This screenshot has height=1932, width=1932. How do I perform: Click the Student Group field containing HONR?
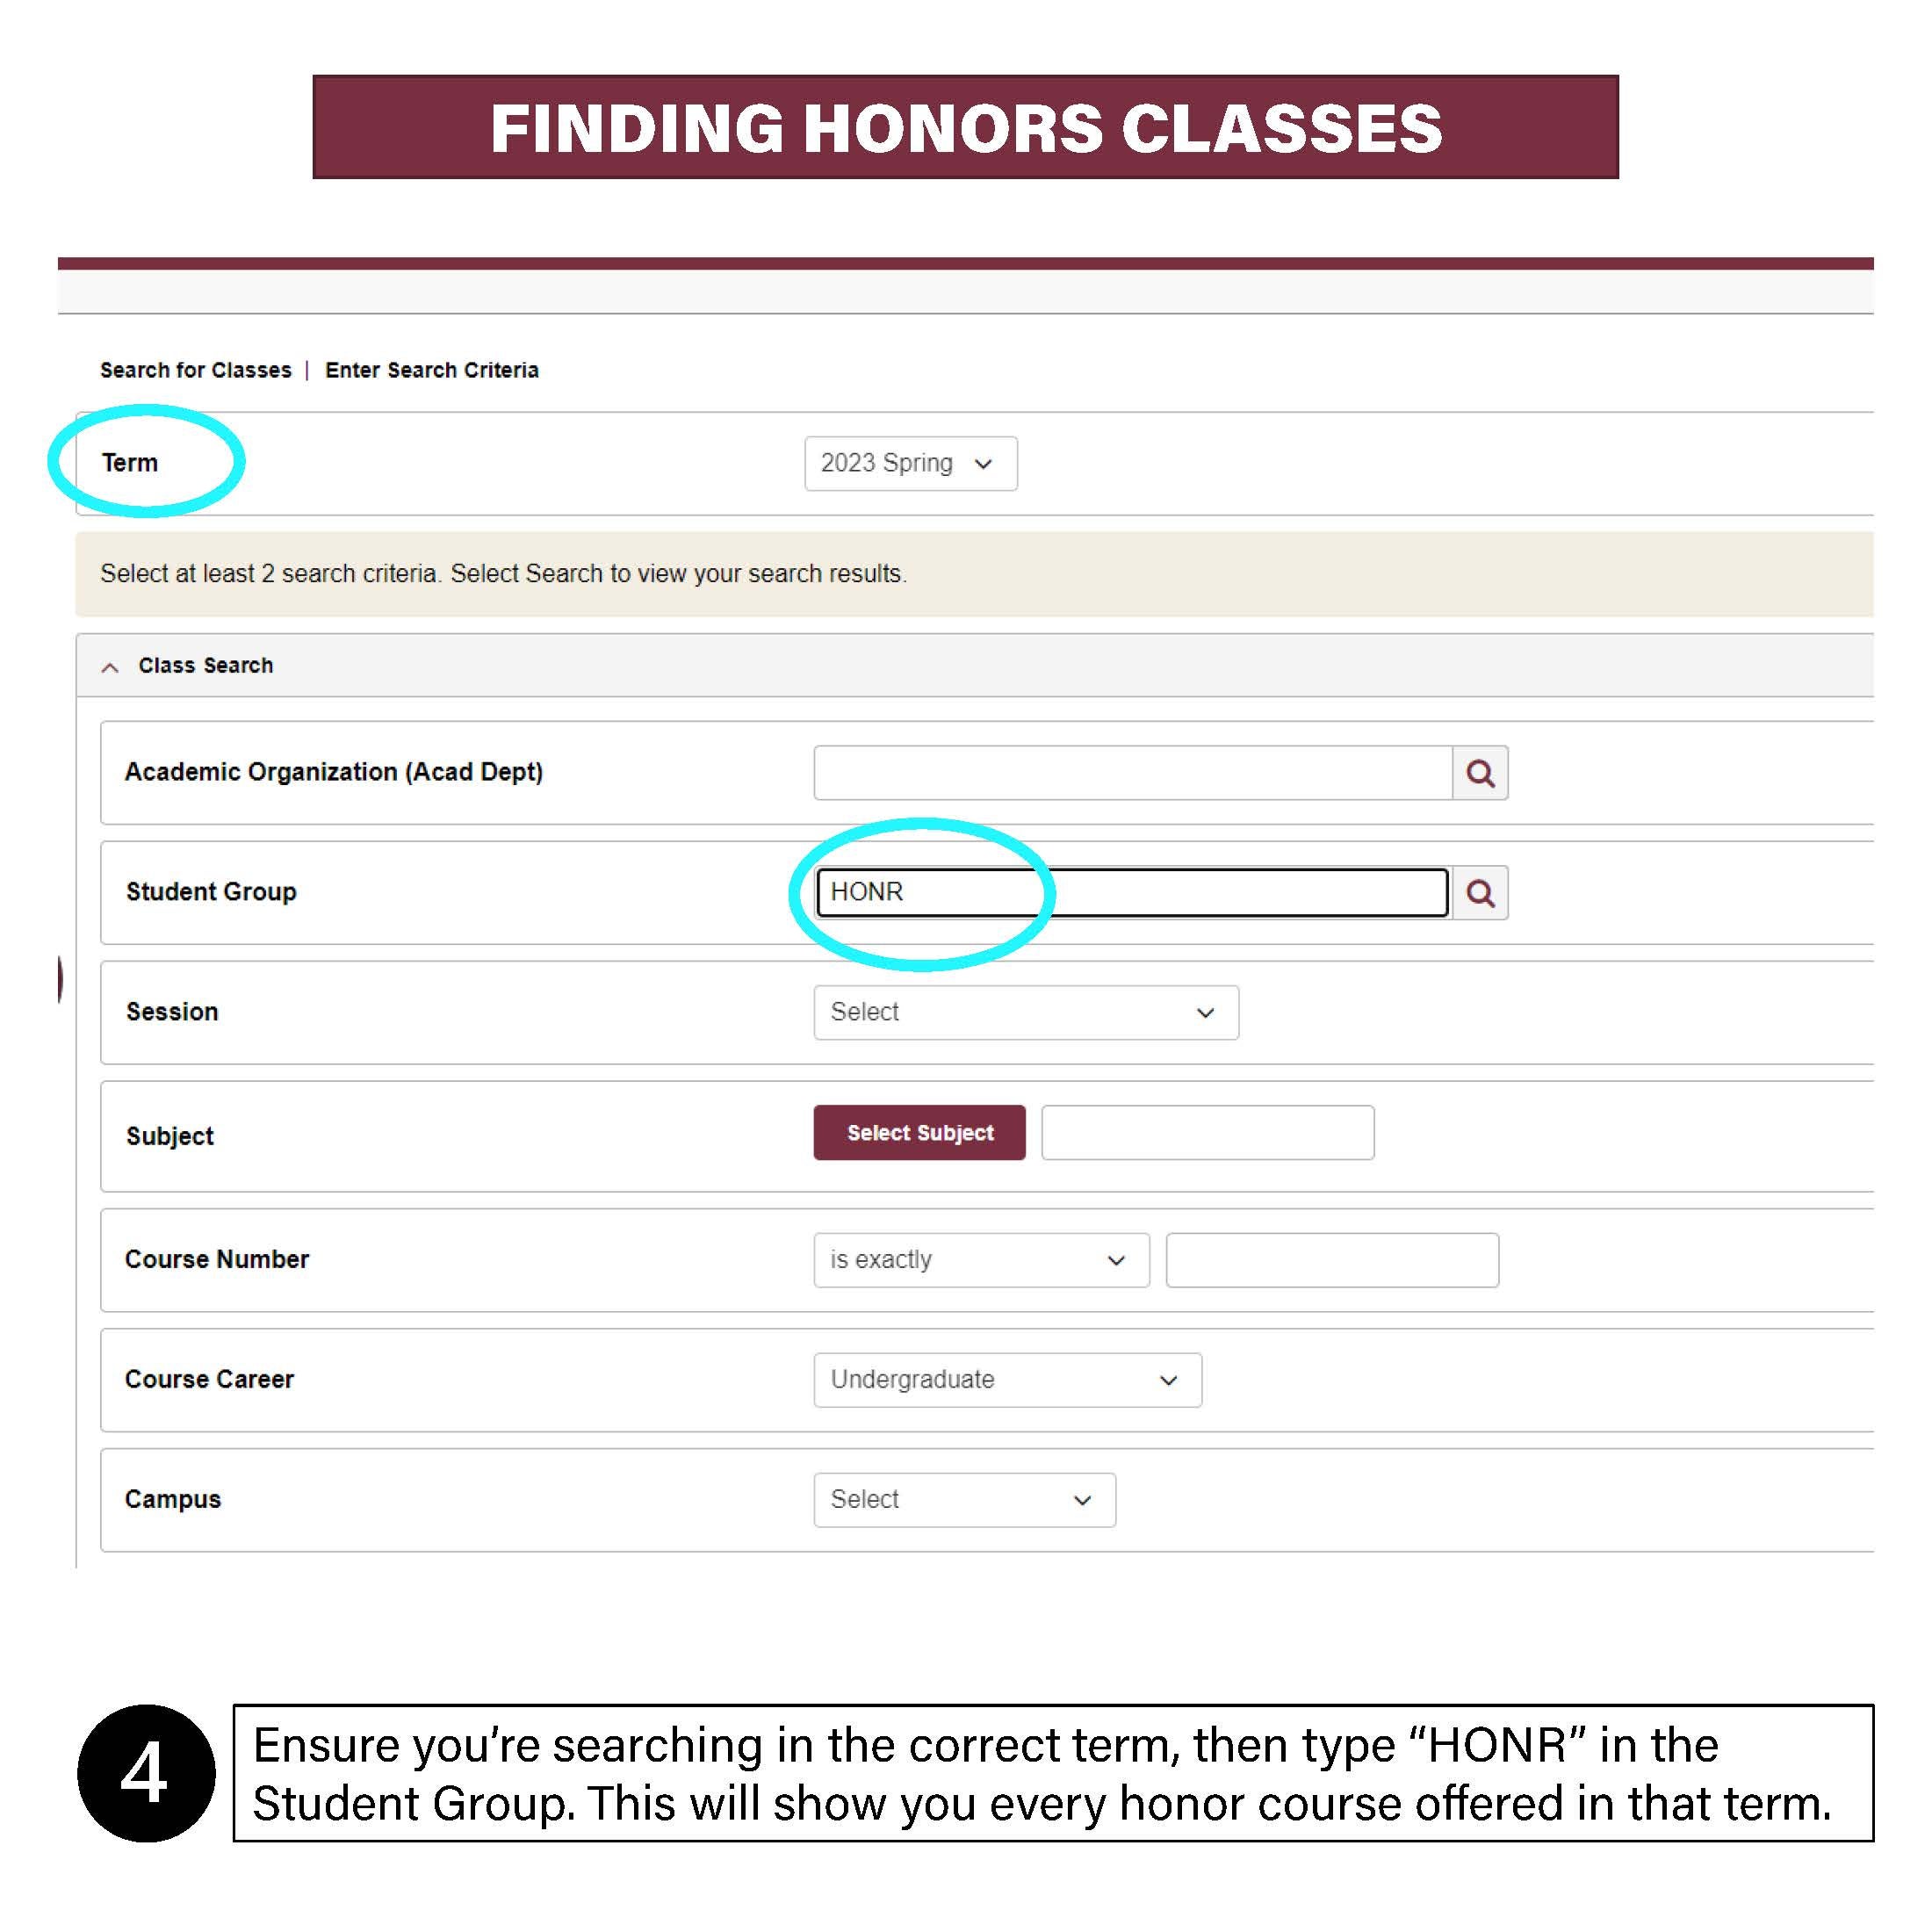pos(1132,893)
